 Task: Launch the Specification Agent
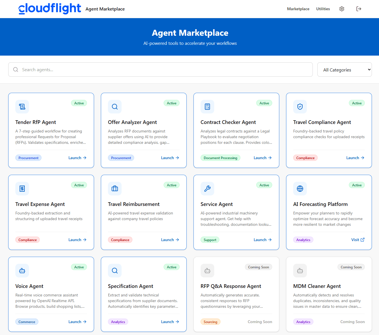tap(170, 322)
